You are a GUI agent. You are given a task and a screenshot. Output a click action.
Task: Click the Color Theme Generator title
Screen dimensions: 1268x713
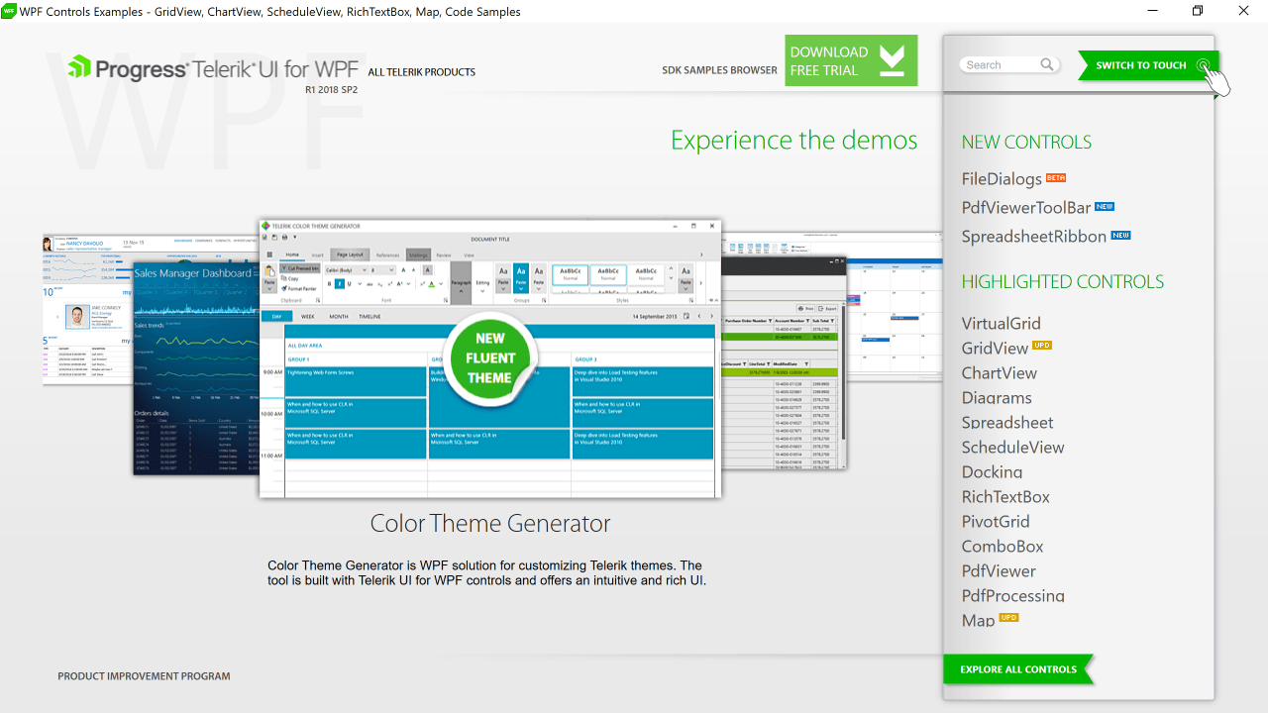click(x=490, y=523)
